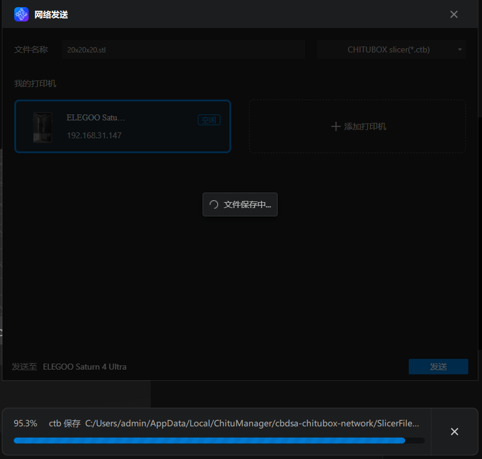Click the plus icon for adding printer
The image size is (482, 459).
[335, 126]
